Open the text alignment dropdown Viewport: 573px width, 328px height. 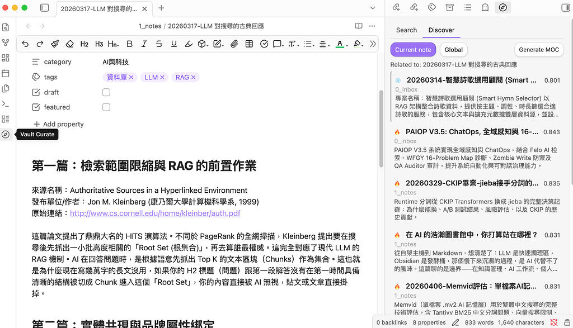pos(324,44)
